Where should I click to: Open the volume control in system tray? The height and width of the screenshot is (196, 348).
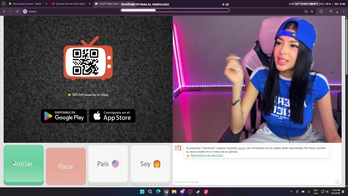(x=327, y=192)
